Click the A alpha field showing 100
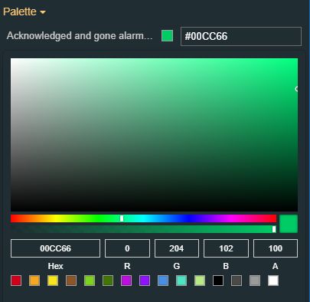The height and width of the screenshot is (302, 310). (276, 248)
